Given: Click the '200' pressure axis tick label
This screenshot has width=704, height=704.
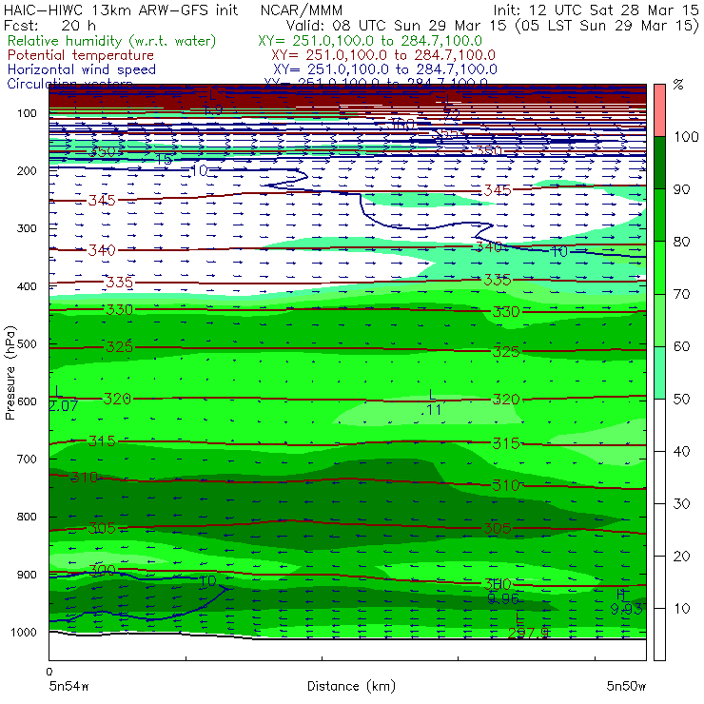Looking at the screenshot, I should (27, 170).
